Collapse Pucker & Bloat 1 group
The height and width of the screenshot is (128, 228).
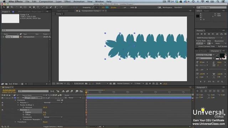pyautogui.click(x=18, y=105)
